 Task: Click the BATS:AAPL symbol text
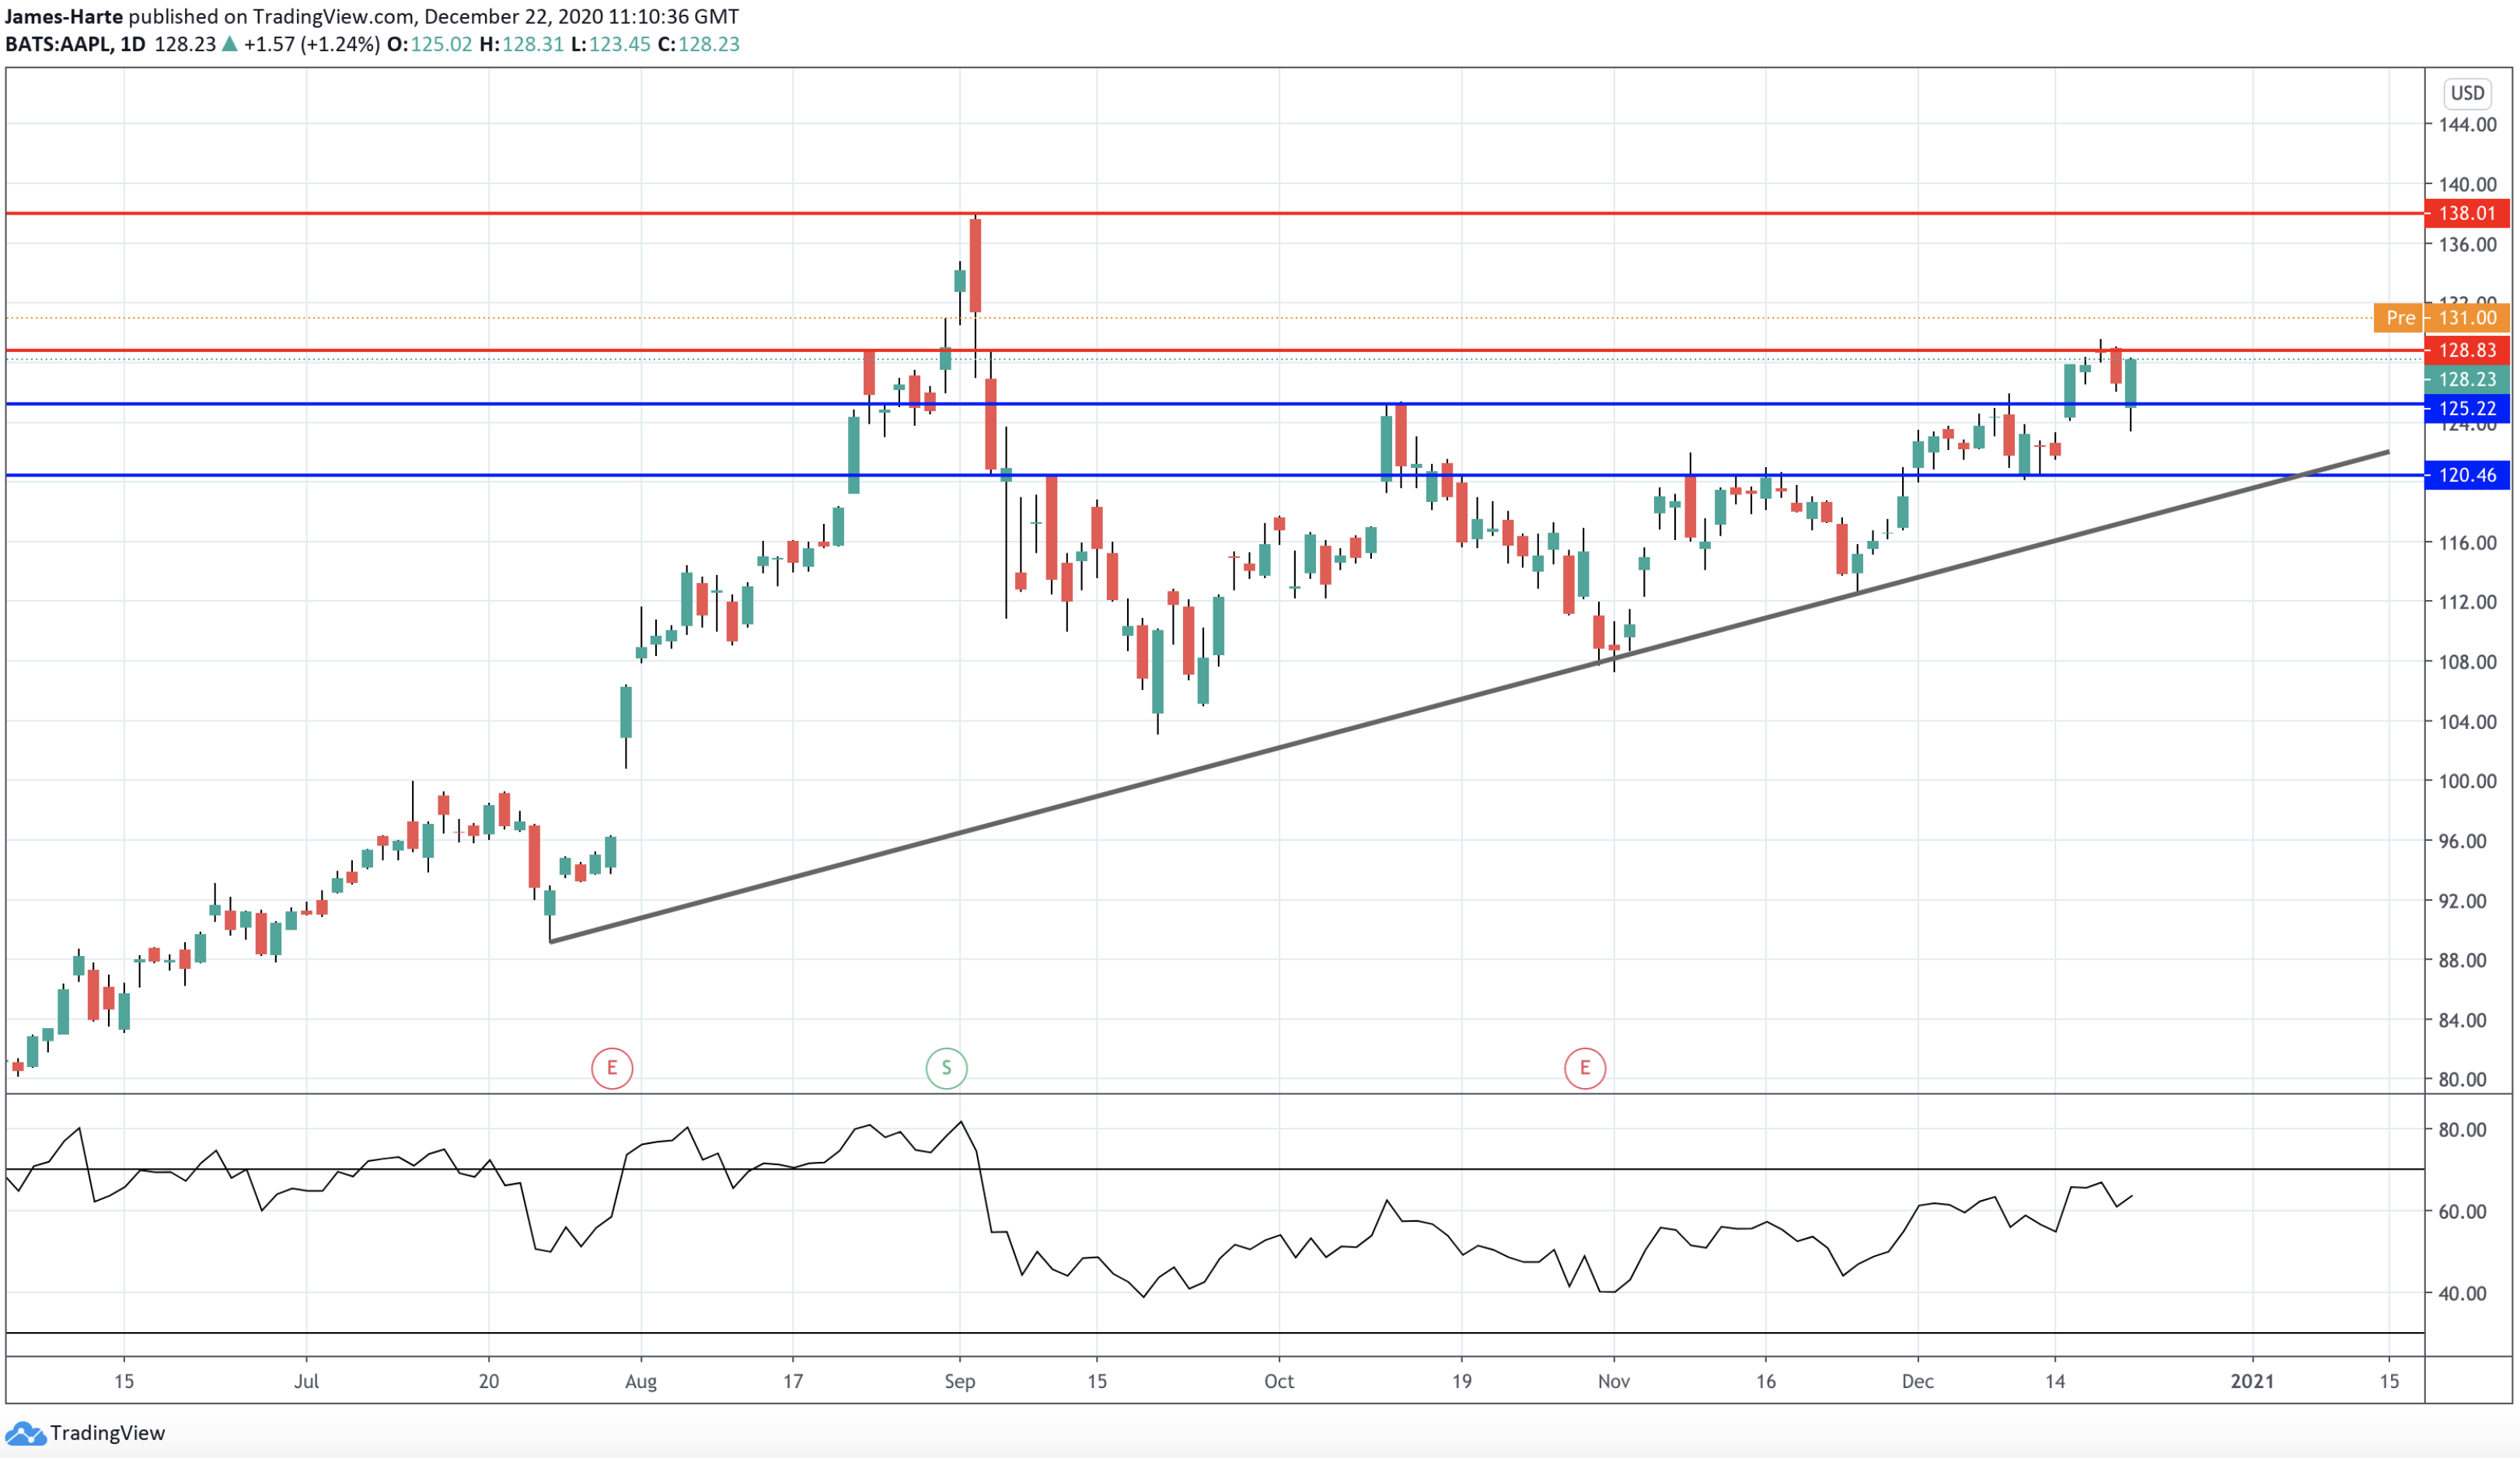coord(58,44)
